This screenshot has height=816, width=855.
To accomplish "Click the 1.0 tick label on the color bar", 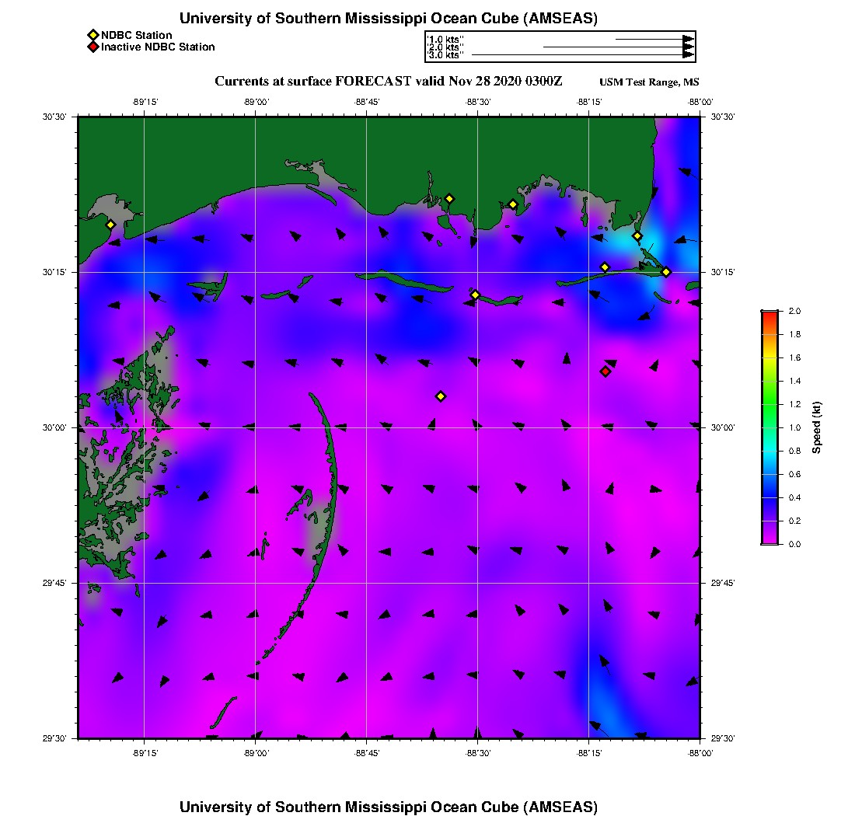I will 794,427.
